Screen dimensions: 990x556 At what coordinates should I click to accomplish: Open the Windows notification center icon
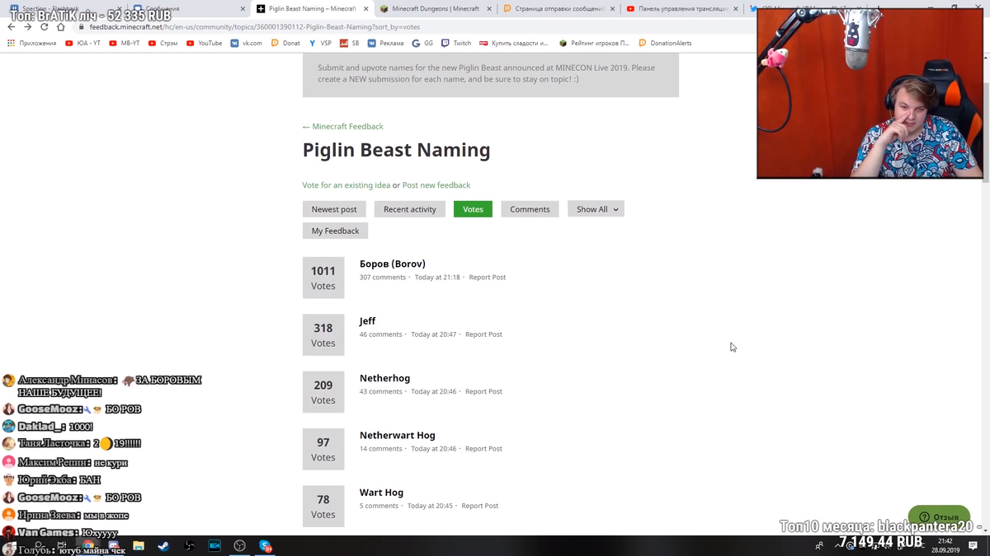(x=973, y=546)
